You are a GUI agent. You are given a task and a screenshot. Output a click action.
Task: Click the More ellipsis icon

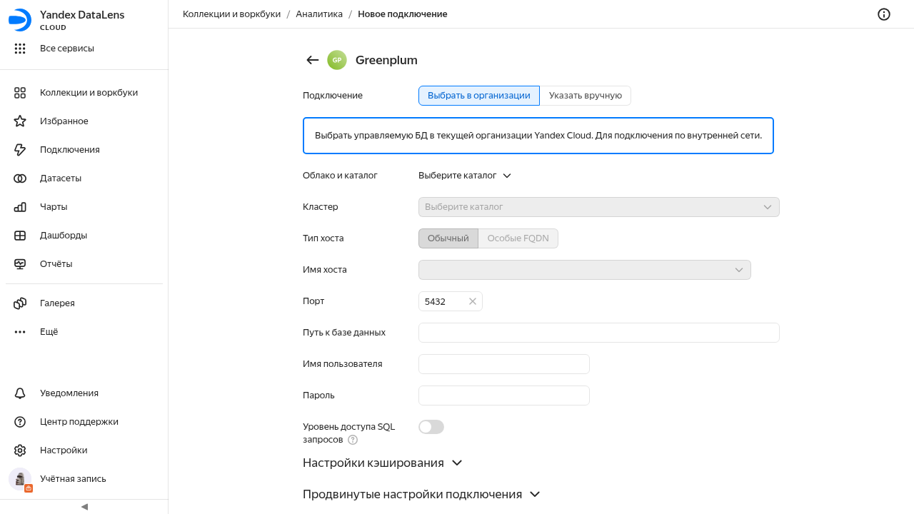point(20,332)
